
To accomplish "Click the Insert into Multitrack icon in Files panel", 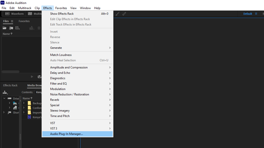I will (x=31, y=28).
